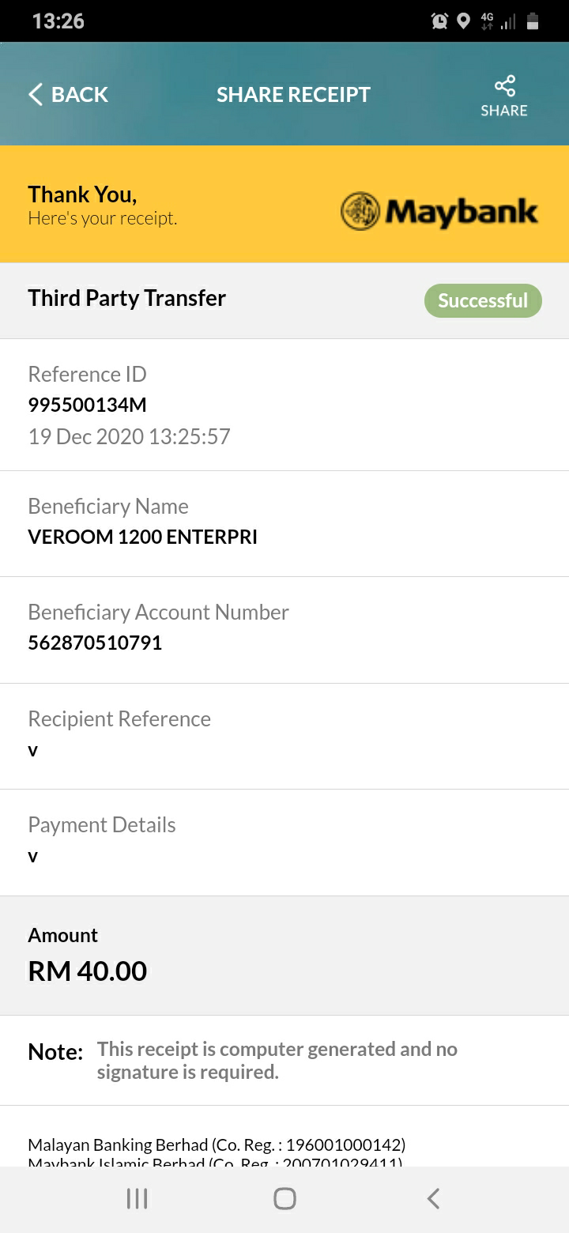Tap the BACK button label
The height and width of the screenshot is (1233, 569).
[80, 95]
